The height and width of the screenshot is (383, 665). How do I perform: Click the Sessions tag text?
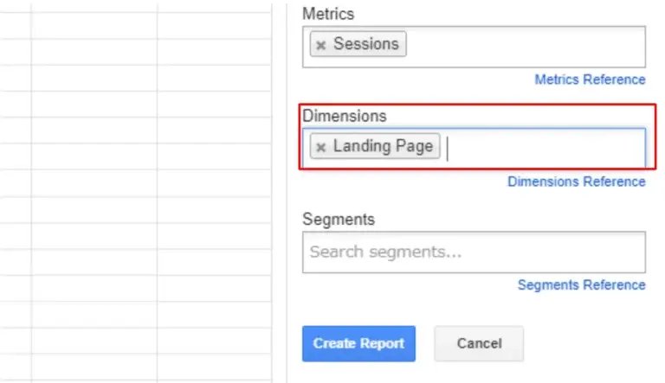click(x=365, y=44)
